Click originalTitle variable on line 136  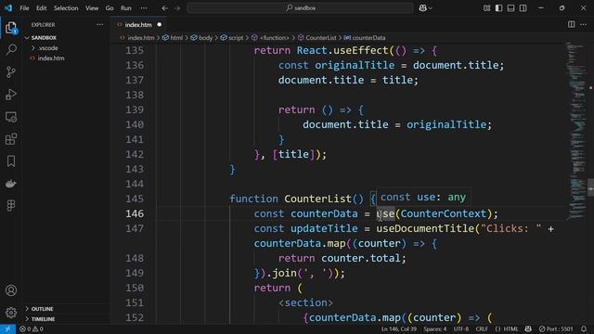[355, 65]
